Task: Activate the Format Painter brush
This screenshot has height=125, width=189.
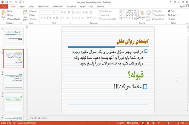Action: [14, 19]
